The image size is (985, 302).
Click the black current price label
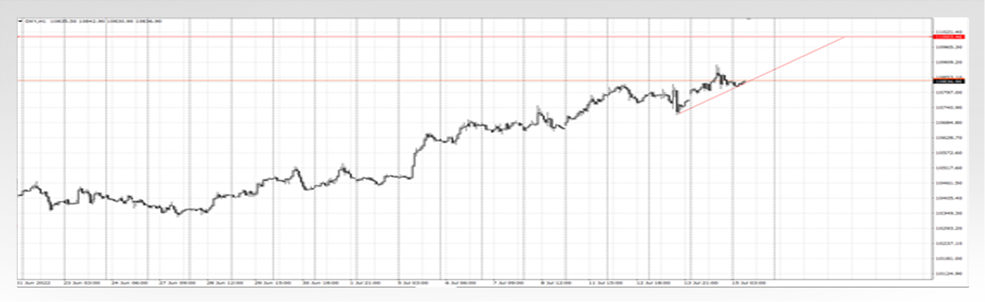tap(949, 81)
